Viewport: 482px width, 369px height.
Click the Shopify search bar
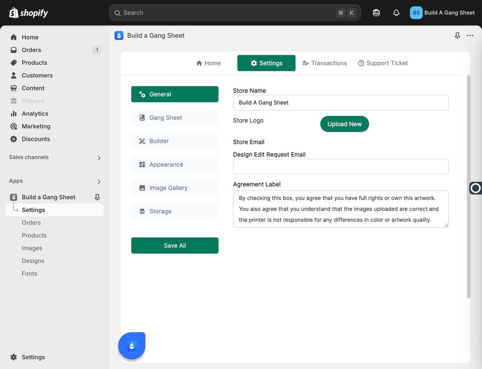(235, 13)
